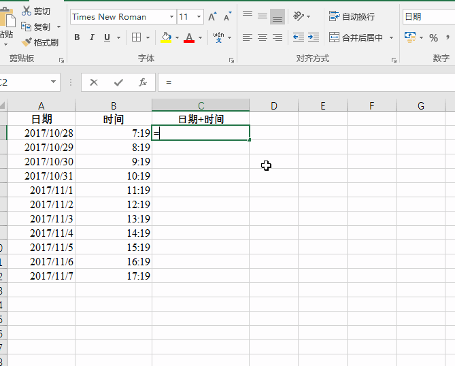
Task: Select column G header
Action: (421, 105)
